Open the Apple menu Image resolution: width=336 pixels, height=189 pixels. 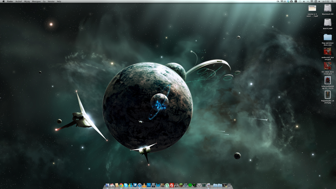click(3, 1)
